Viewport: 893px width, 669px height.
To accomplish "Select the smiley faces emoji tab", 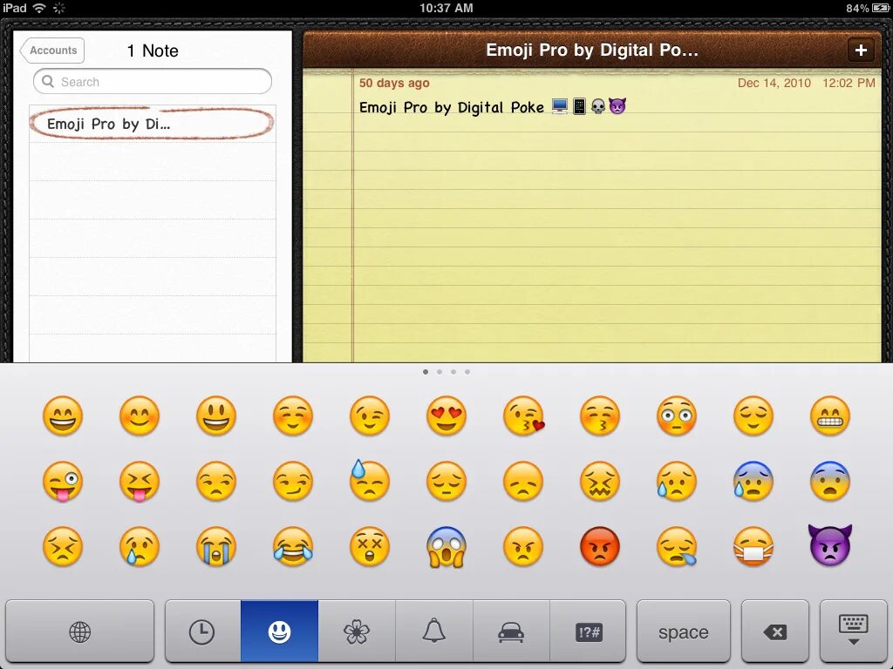I will (x=279, y=632).
